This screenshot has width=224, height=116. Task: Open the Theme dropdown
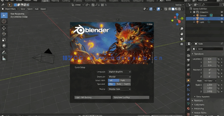(x=119, y=89)
